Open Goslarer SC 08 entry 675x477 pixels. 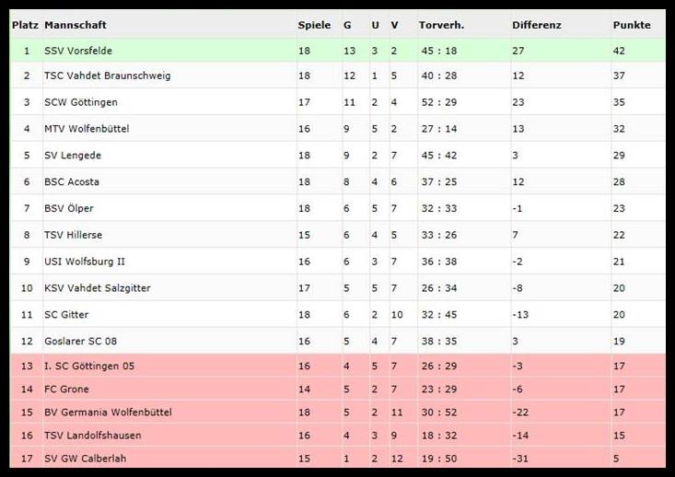(x=81, y=341)
